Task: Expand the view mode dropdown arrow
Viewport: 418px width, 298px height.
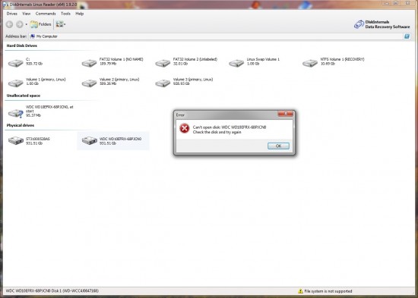Action: click(65, 24)
